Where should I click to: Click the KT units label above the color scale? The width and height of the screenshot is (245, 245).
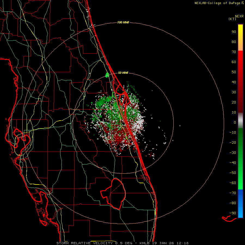232,19
